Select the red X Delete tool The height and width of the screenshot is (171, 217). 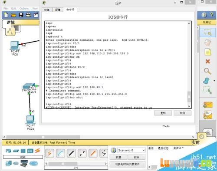coord(207,61)
